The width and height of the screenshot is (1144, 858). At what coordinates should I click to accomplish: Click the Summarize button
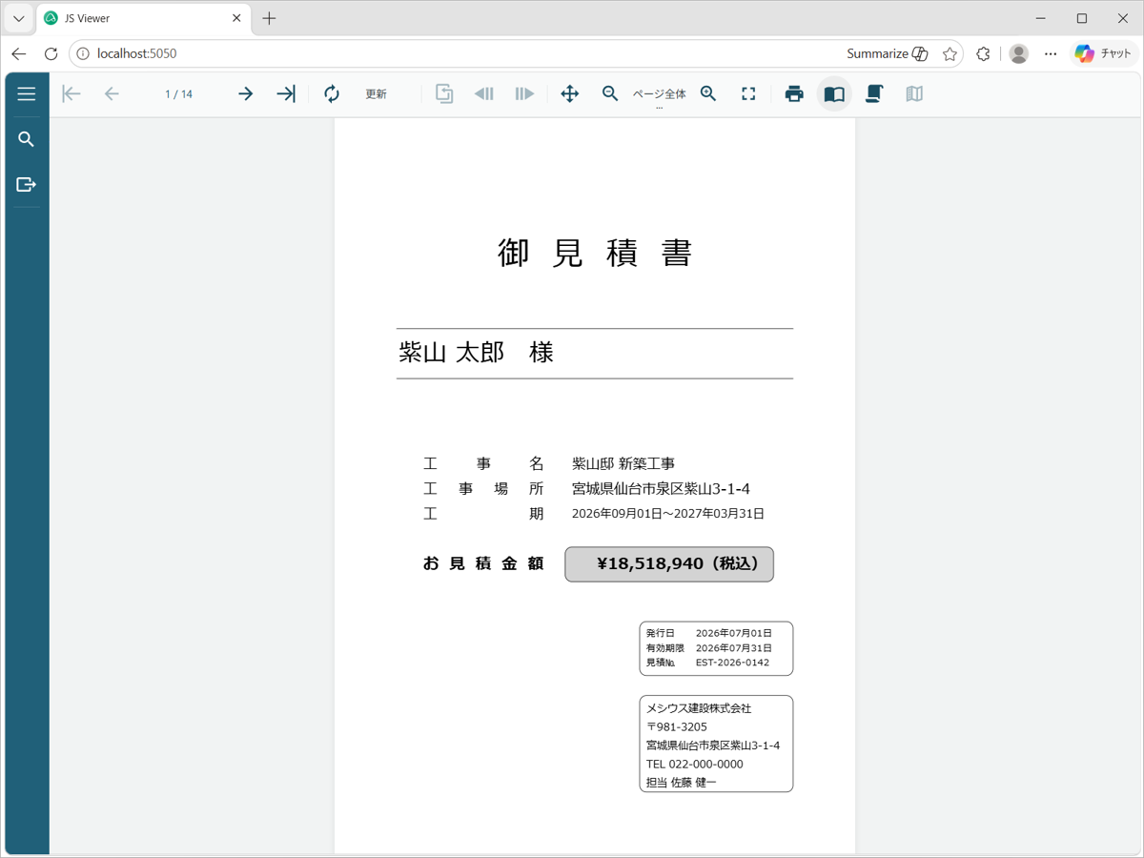887,53
